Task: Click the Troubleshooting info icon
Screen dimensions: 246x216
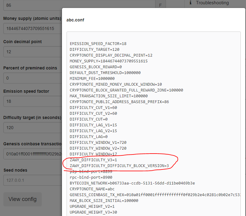Action: 190,3
